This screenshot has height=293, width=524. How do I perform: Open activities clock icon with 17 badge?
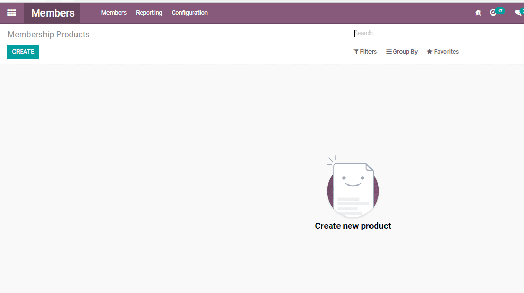pyautogui.click(x=497, y=12)
